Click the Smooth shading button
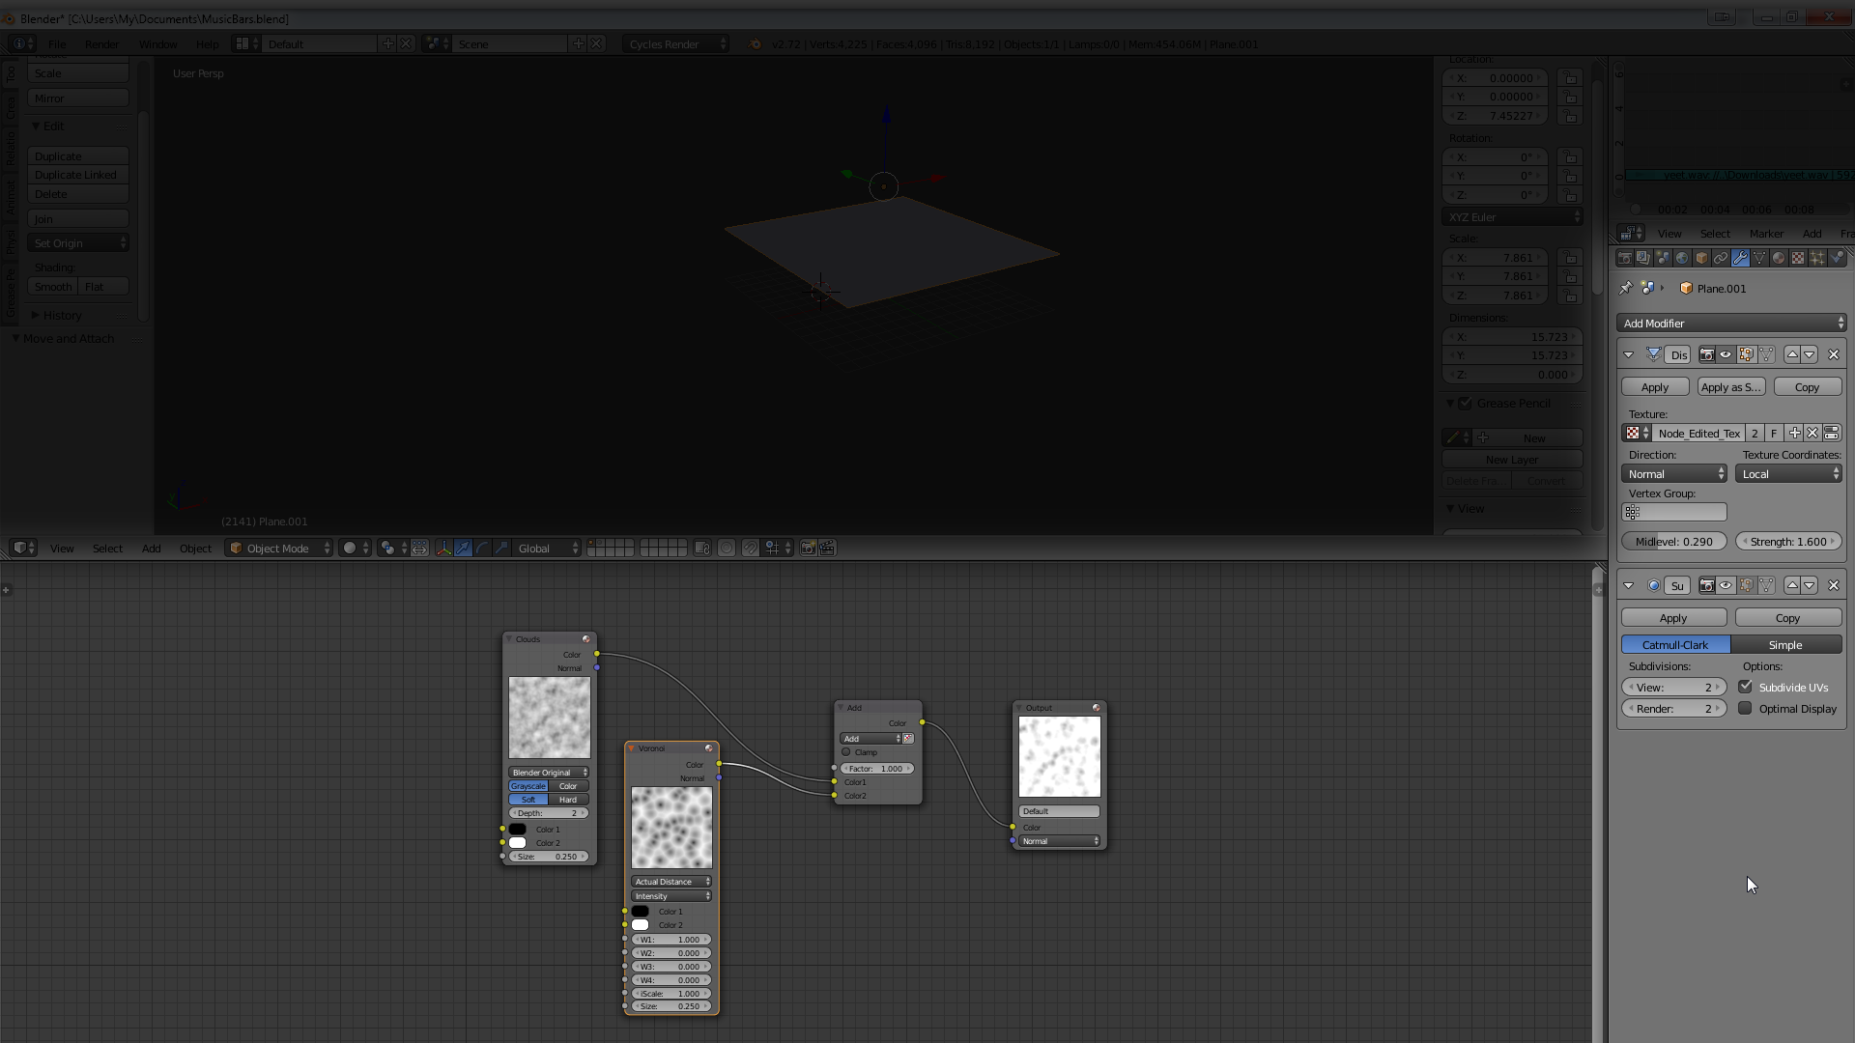 coord(52,286)
